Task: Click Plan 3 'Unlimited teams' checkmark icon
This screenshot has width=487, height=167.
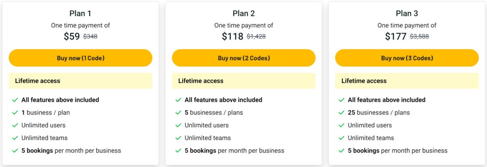Action: pos(341,138)
